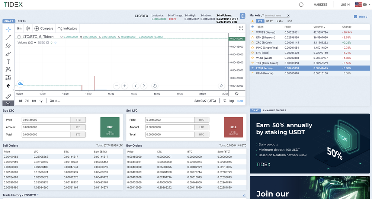Click the TradingView cloud logo on chart
The width and height of the screenshot is (372, 199).
tap(20, 83)
